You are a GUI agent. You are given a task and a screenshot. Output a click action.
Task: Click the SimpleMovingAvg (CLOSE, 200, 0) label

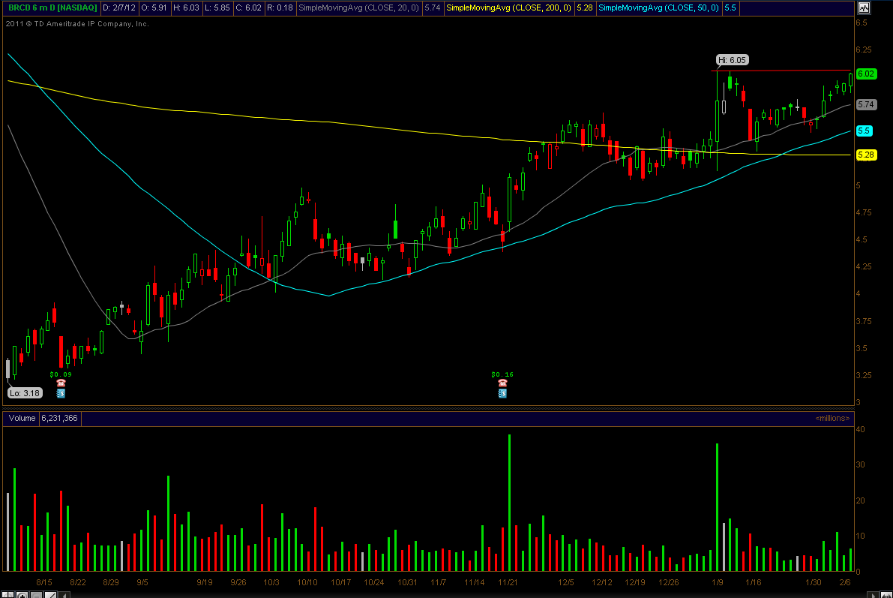point(508,8)
